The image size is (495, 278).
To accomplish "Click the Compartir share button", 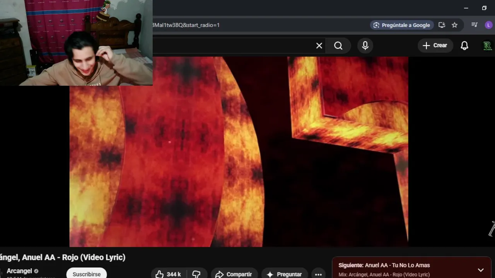I will click(x=234, y=274).
